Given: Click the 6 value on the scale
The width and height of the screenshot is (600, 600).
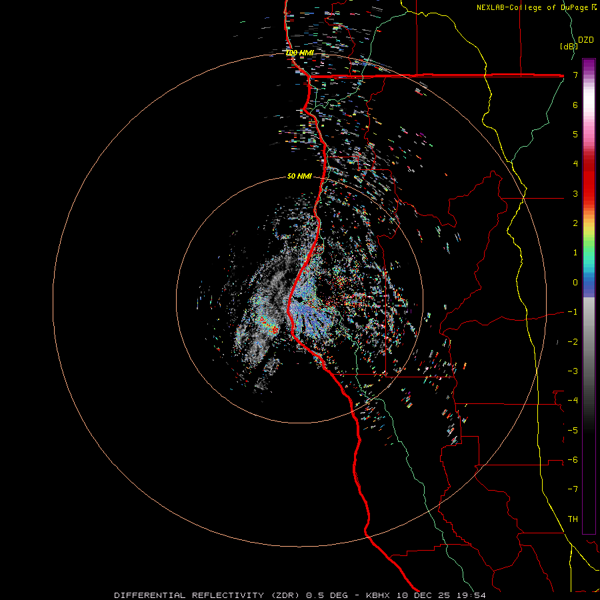Looking at the screenshot, I should 575,105.
